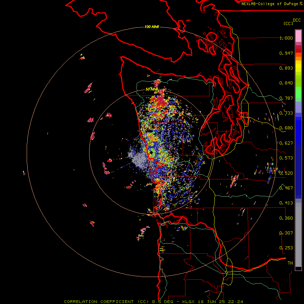Select the 0.253 scale value
The width and height of the screenshot is (304, 304).
click(x=286, y=248)
